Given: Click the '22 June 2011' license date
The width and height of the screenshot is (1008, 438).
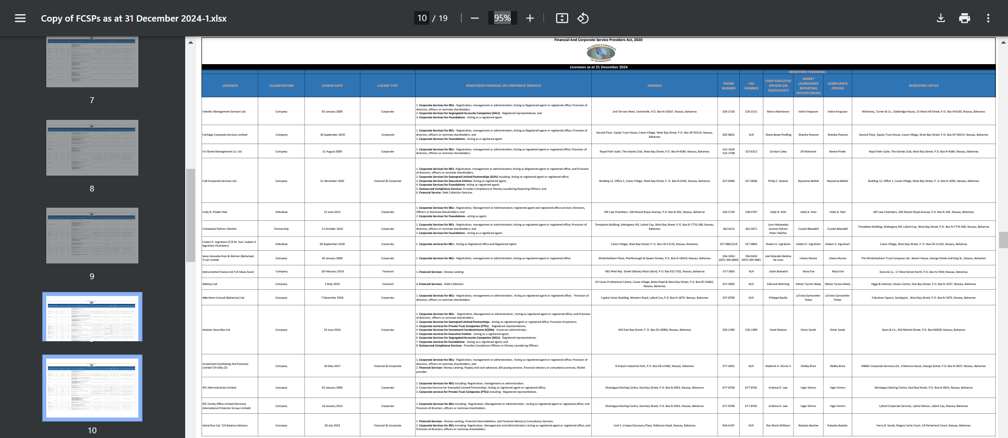Looking at the screenshot, I should (x=332, y=212).
